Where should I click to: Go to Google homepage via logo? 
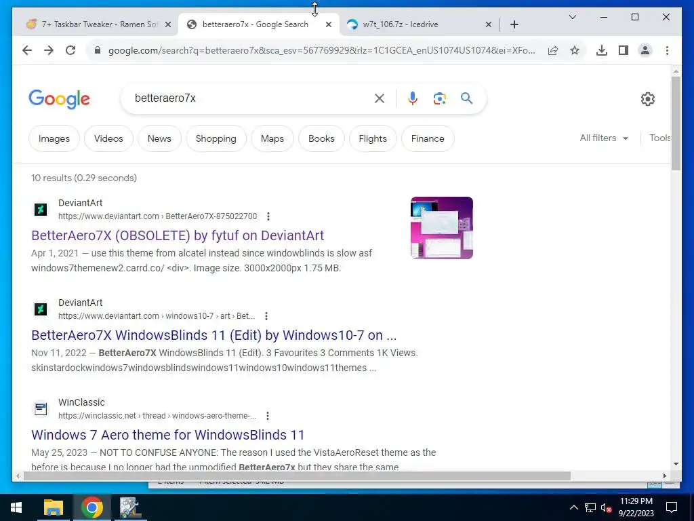pyautogui.click(x=60, y=99)
